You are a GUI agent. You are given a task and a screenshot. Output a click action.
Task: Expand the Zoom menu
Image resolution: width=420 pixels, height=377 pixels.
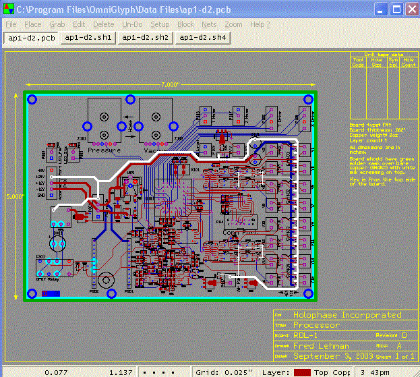click(x=233, y=24)
